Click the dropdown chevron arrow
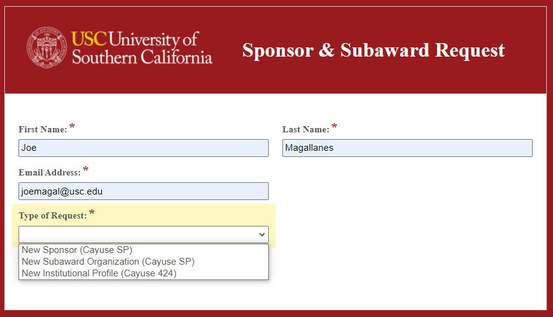Viewport: 553px width, 317px height. click(261, 235)
